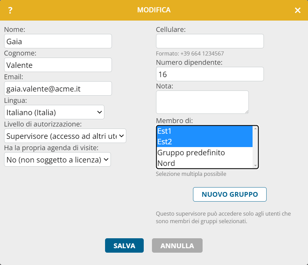Viewport: 308px width, 265px height.
Task: Select Est2 group in the list
Action: coord(204,142)
